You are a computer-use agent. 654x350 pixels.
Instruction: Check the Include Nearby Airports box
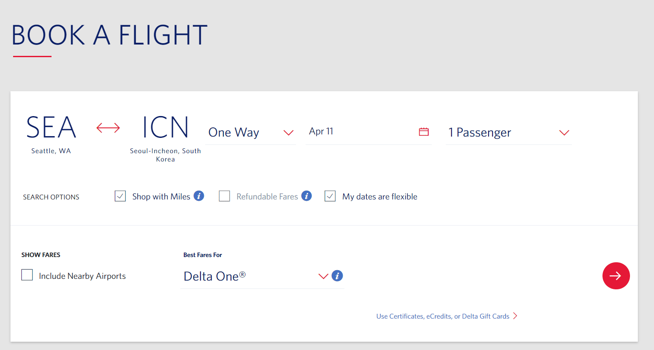click(27, 275)
